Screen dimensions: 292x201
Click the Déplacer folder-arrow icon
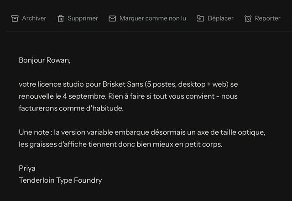pyautogui.click(x=200, y=18)
